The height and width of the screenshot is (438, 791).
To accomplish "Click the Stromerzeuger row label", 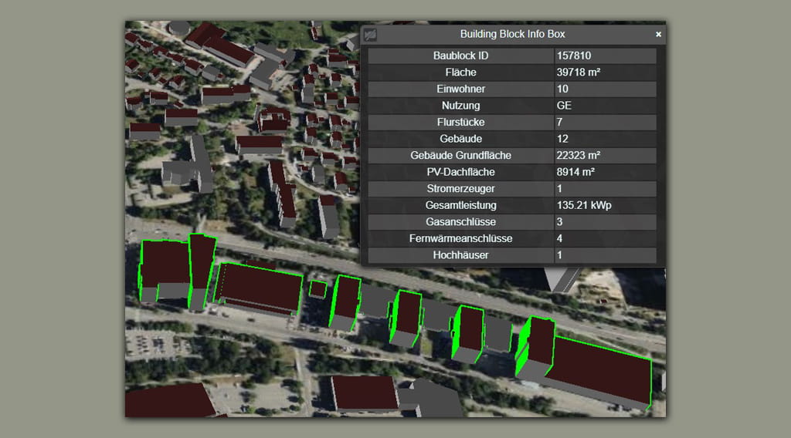I will (x=460, y=189).
